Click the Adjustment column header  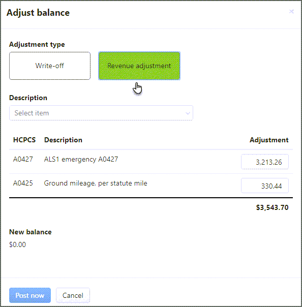[269, 140]
